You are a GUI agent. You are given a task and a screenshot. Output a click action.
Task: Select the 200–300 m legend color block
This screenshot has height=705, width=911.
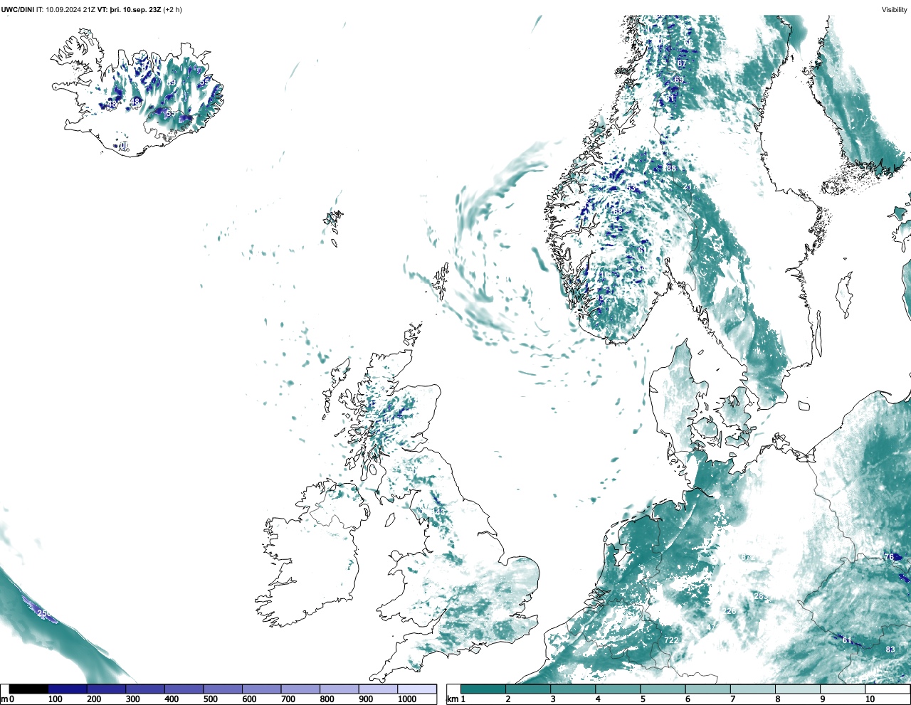point(106,689)
